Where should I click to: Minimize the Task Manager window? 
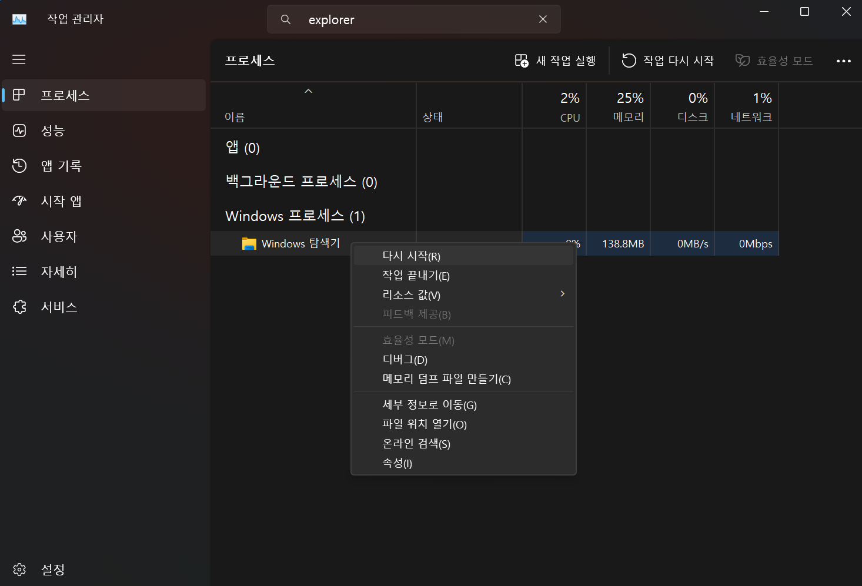coord(764,12)
